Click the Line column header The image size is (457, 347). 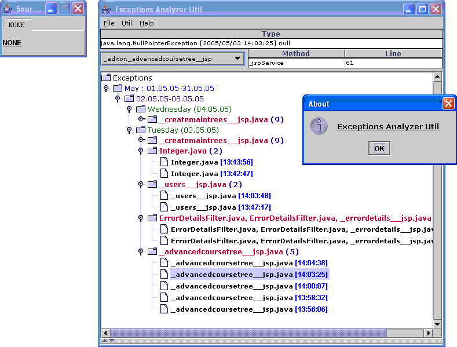393,53
